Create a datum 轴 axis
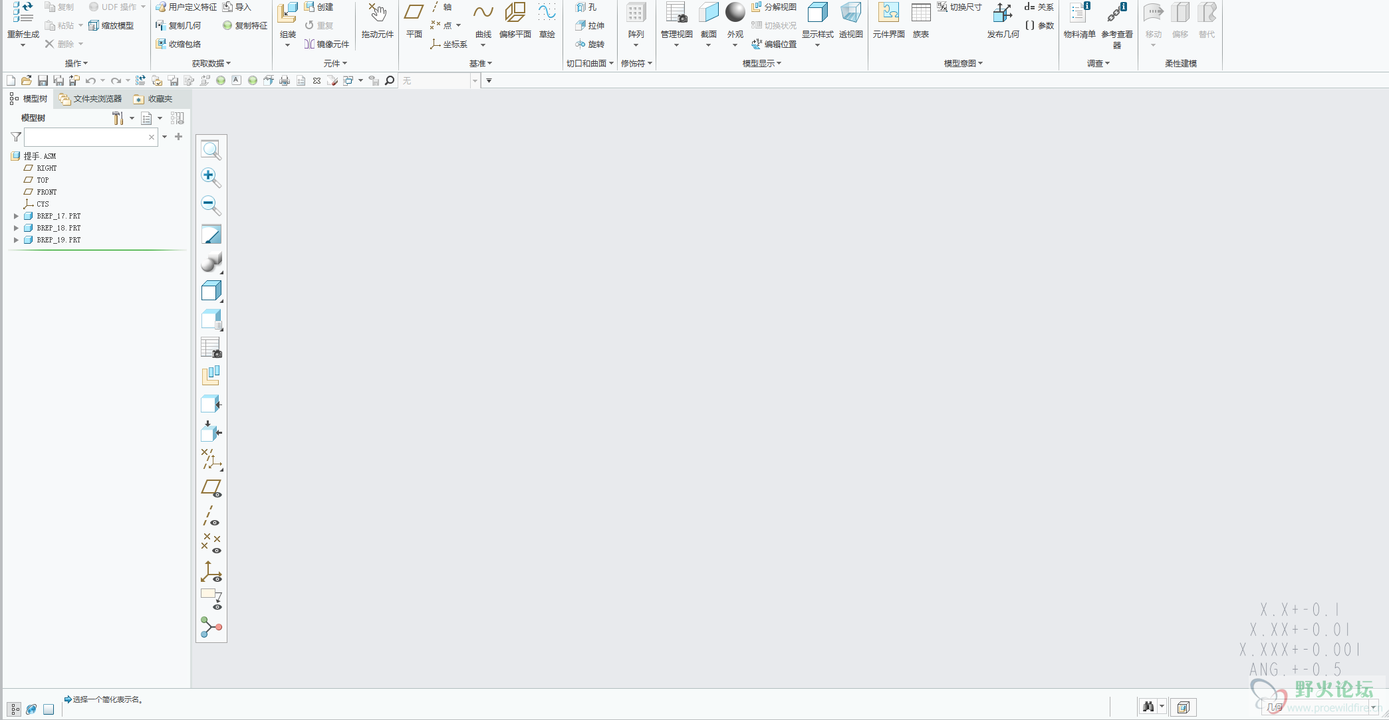Screen dimensions: 1389x720 tap(441, 7)
